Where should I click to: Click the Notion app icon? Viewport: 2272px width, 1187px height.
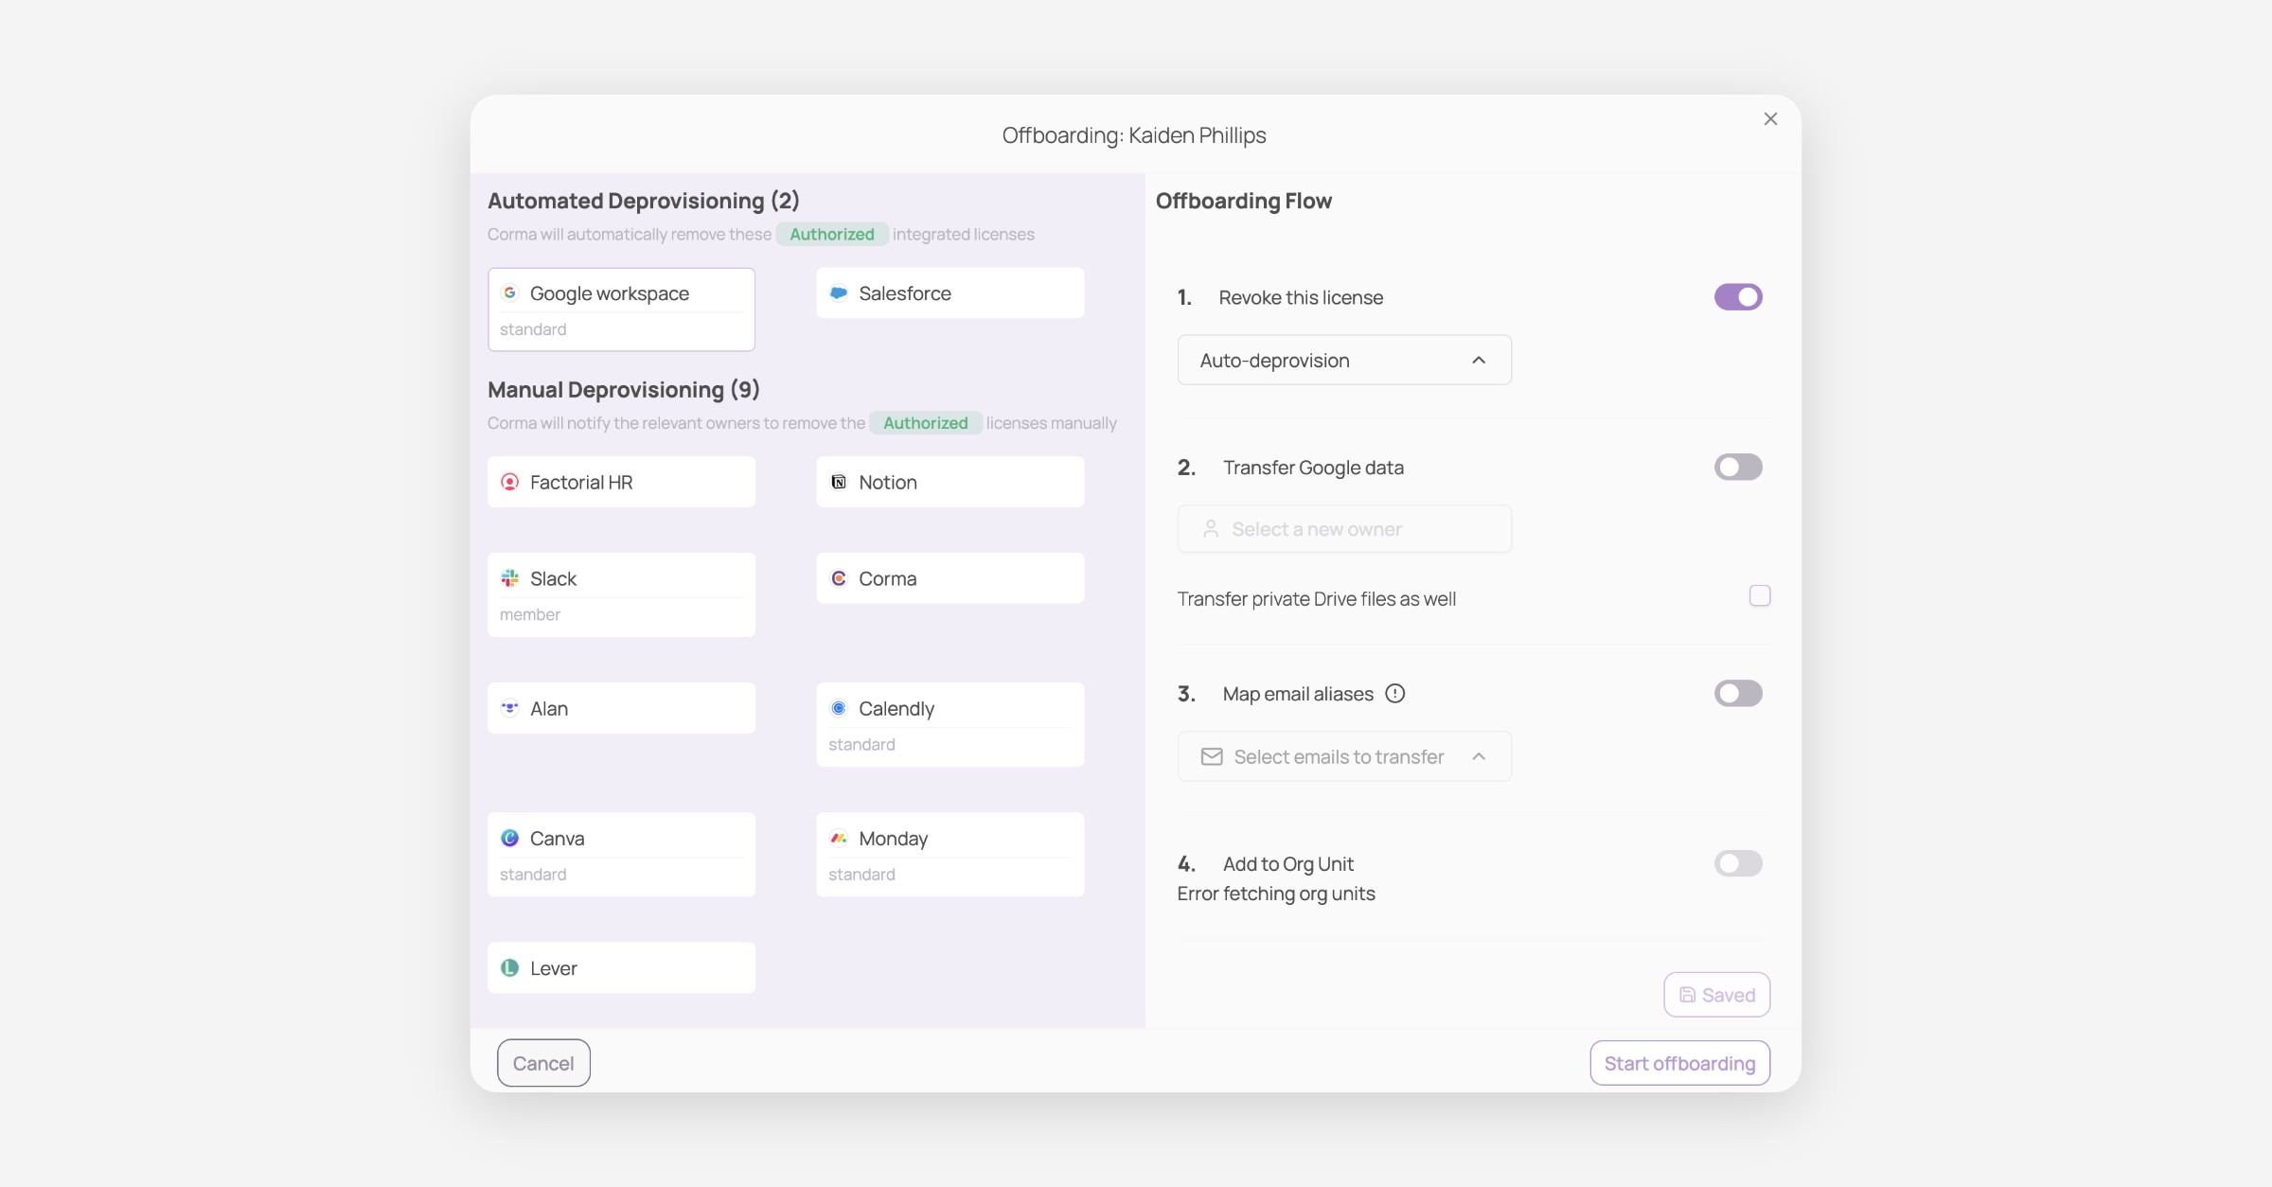click(838, 482)
